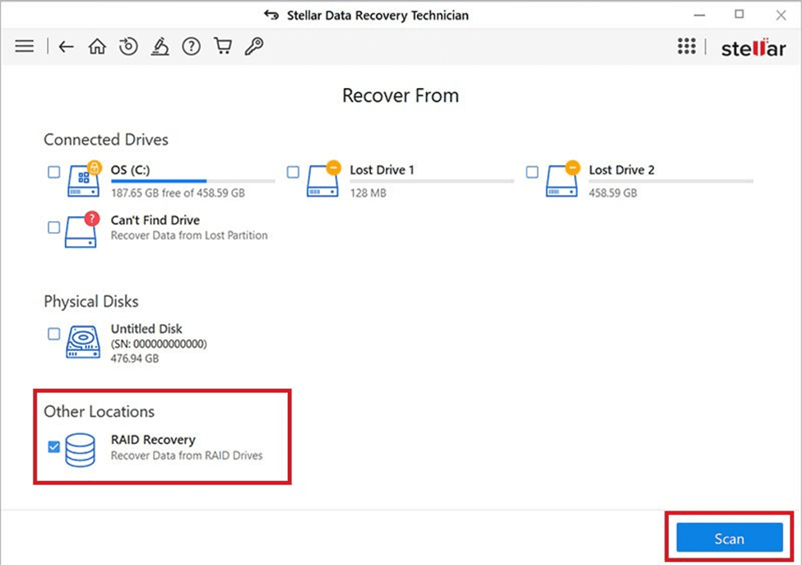
Task: Click the Can't Find Drive icon
Action: pyautogui.click(x=81, y=229)
